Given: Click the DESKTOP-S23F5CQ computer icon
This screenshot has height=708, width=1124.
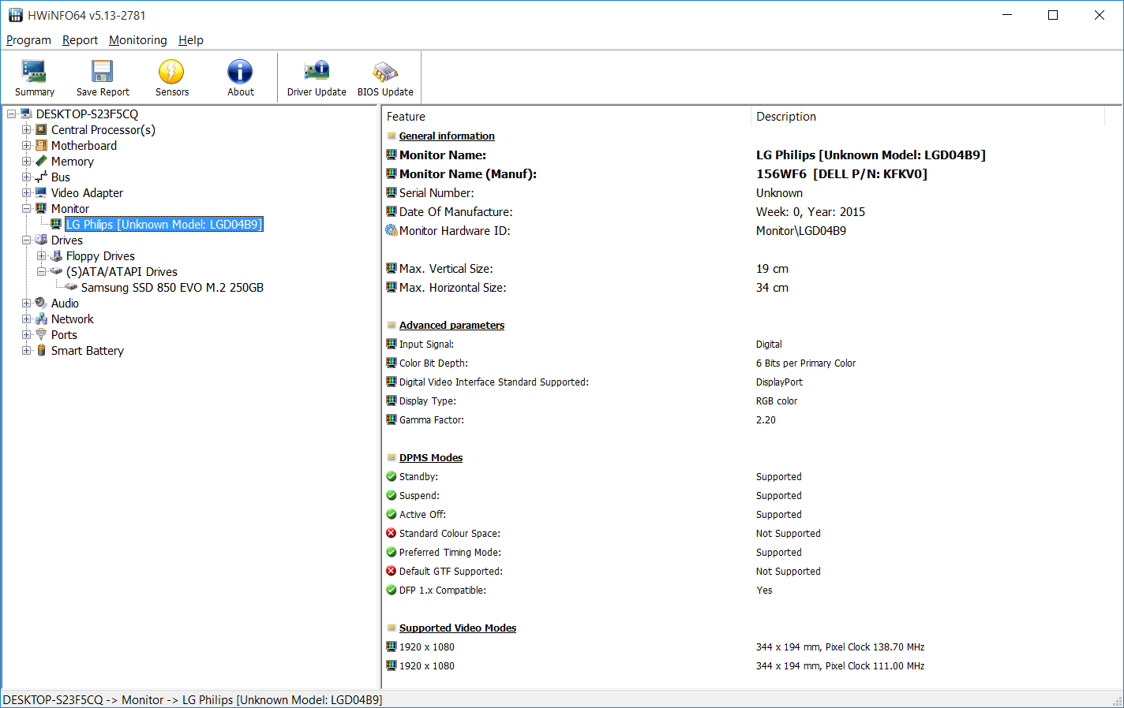Looking at the screenshot, I should 27,114.
